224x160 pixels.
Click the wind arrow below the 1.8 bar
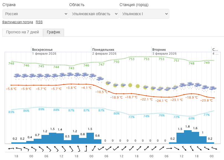pyautogui.click(x=188, y=149)
